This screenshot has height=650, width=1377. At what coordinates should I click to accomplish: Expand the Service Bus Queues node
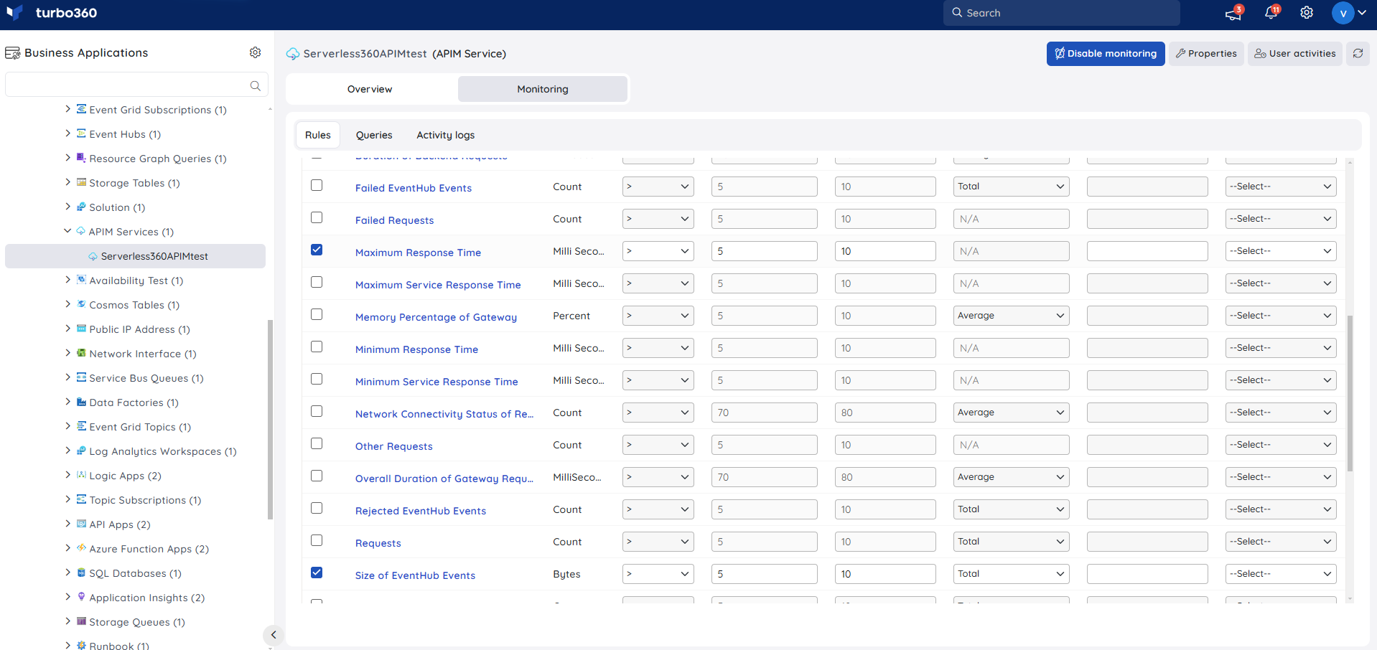67,377
